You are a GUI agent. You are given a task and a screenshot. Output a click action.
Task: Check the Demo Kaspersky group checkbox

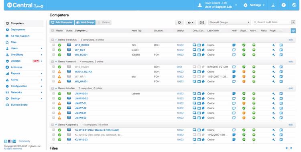pyautogui.click(x=53, y=125)
